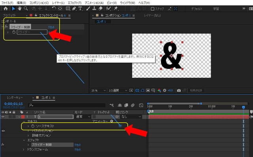Image resolution: width=253 pixels, height=157 pixels.
Task: Click the fast preview icon in viewer
Action: pos(131,90)
